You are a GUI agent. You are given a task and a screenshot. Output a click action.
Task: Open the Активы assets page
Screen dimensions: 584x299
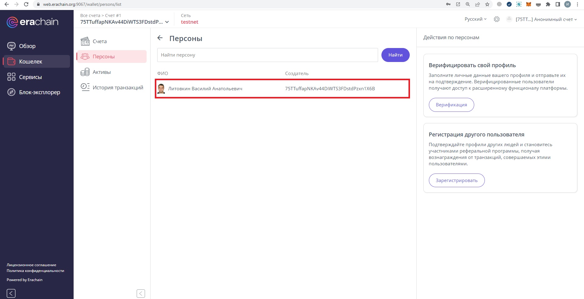point(102,72)
